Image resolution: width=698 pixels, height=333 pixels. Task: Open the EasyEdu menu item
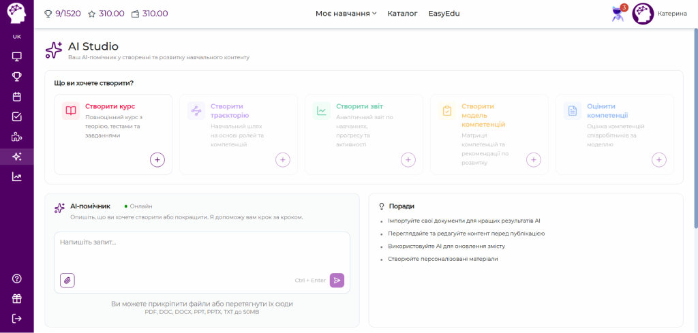[444, 14]
